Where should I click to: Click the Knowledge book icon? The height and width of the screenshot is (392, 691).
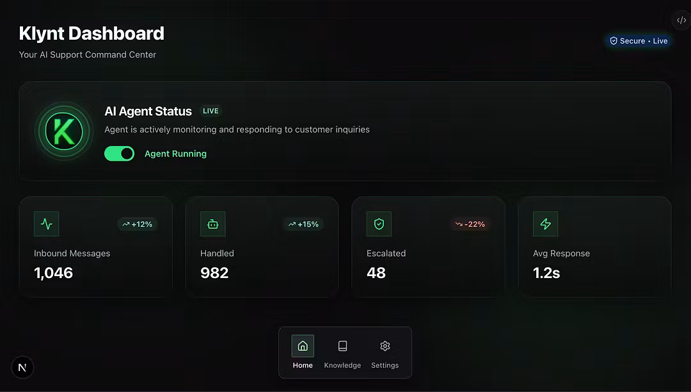[x=342, y=346]
